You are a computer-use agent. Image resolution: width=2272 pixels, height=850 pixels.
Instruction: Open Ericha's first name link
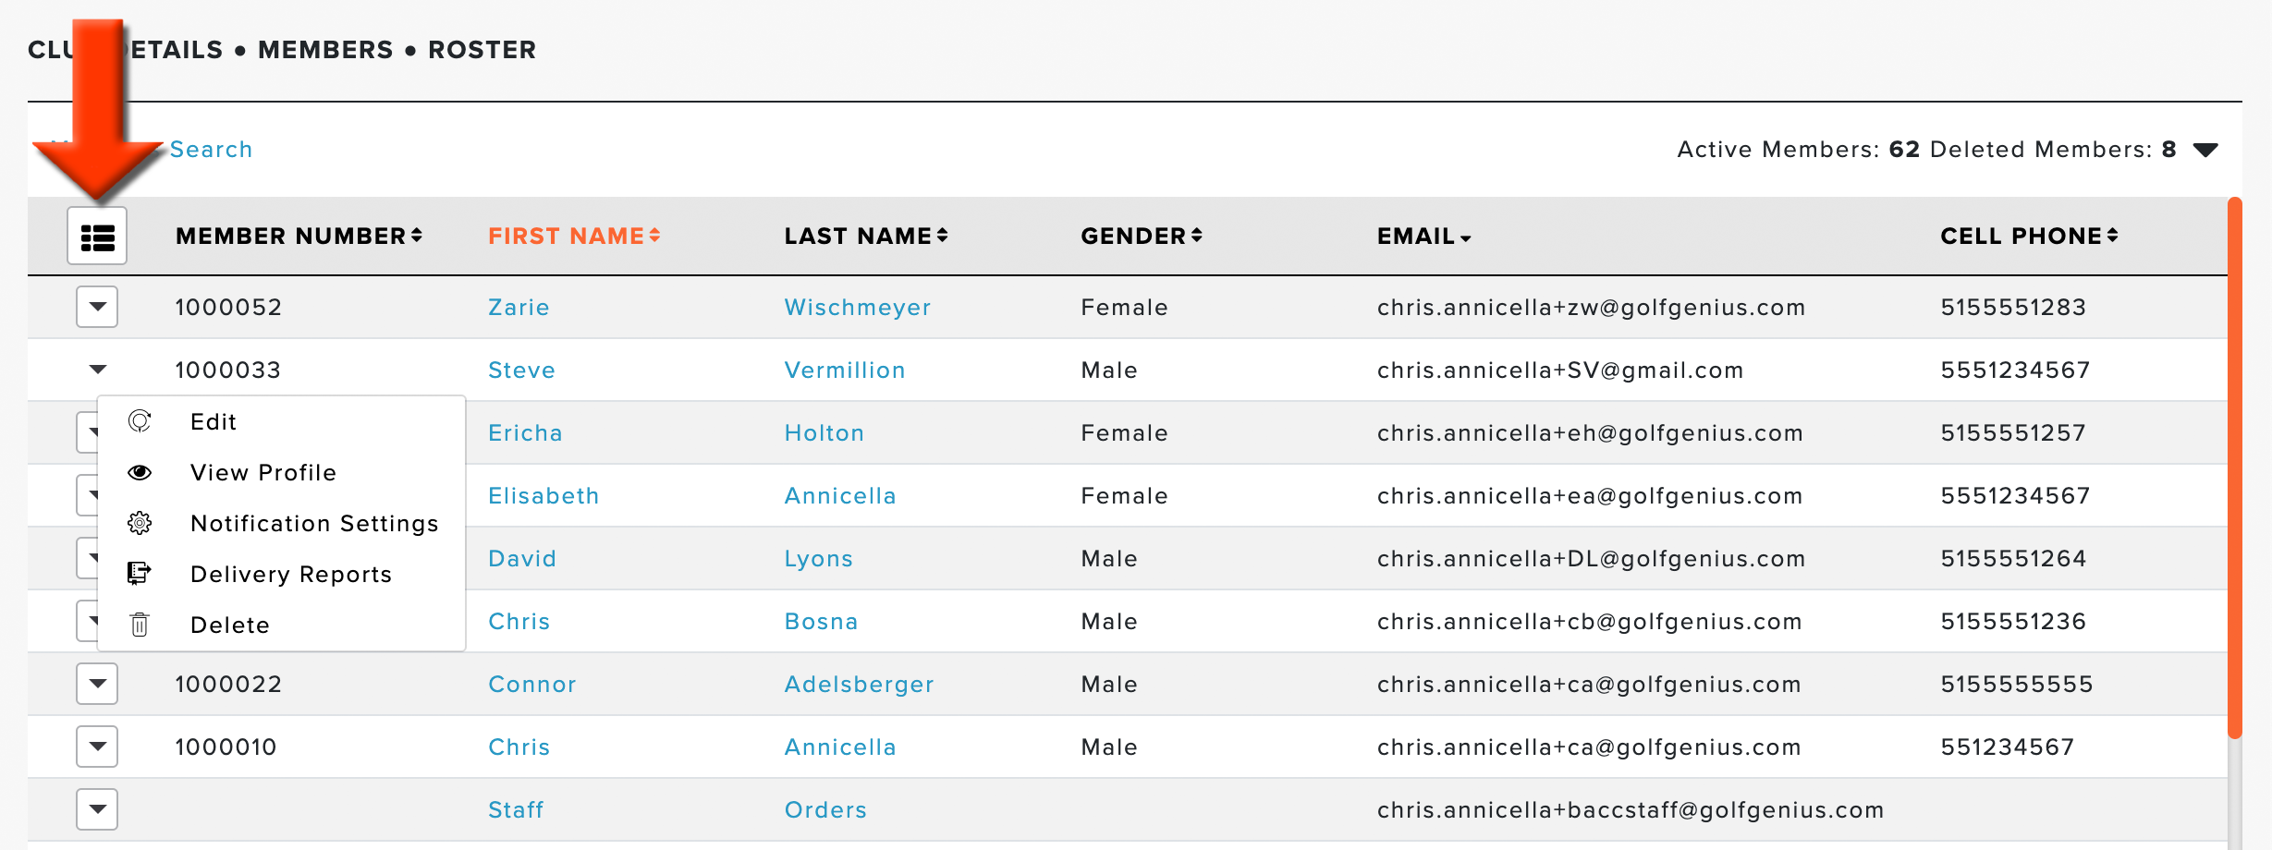[525, 432]
